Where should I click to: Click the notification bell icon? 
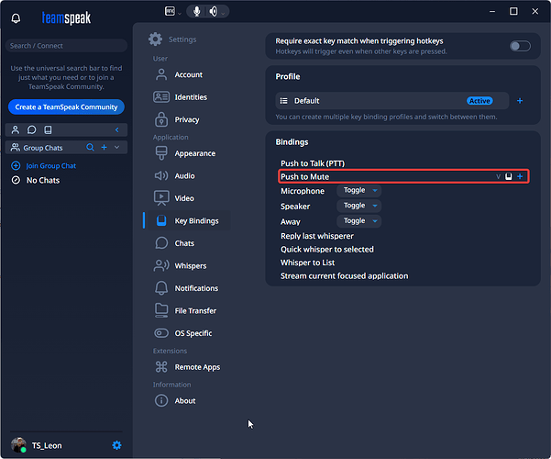[16, 18]
